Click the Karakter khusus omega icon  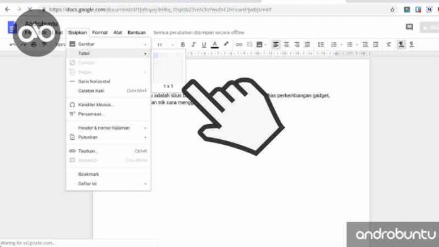click(x=73, y=105)
